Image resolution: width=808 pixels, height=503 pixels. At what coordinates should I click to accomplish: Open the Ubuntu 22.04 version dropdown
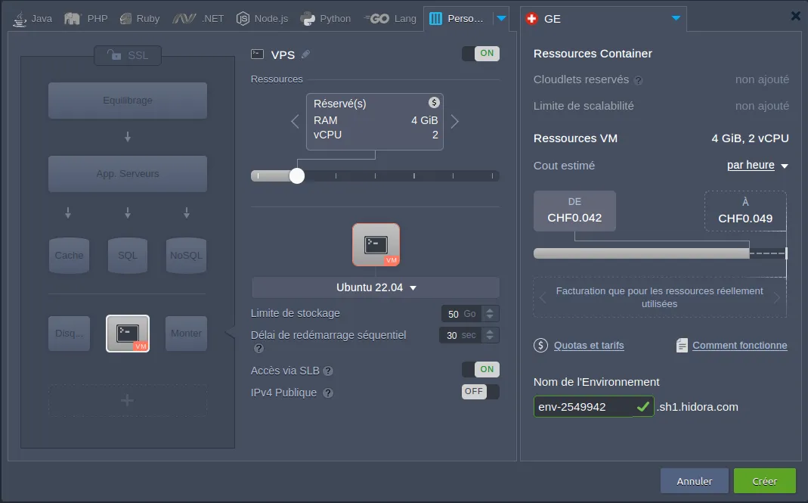click(376, 287)
